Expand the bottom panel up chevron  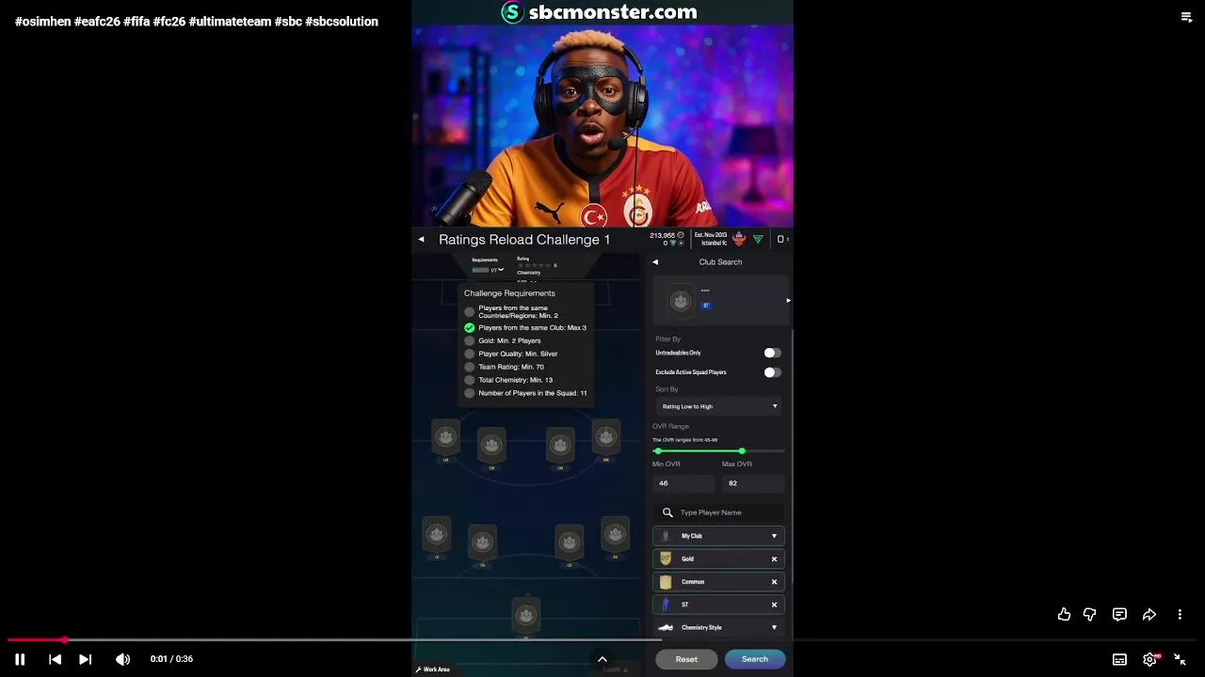point(602,659)
